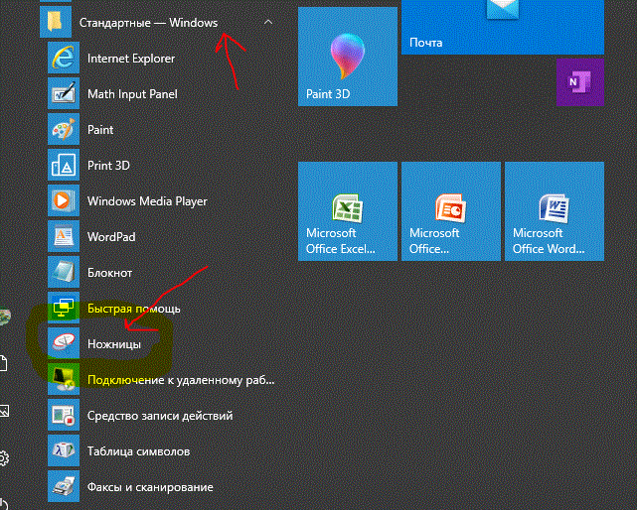Open Подключение к удаленному раб... entry

[181, 380]
